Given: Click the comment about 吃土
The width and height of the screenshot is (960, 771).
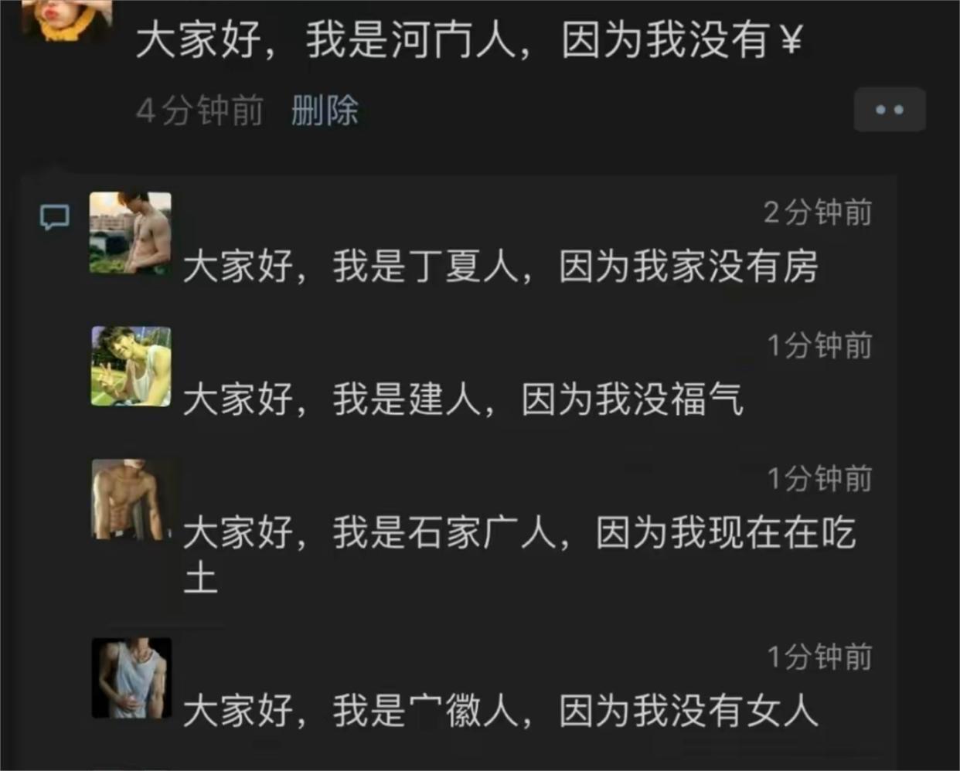Looking at the screenshot, I should [519, 555].
